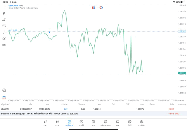
Task: Open the indicators list icon
Action: point(4,20)
